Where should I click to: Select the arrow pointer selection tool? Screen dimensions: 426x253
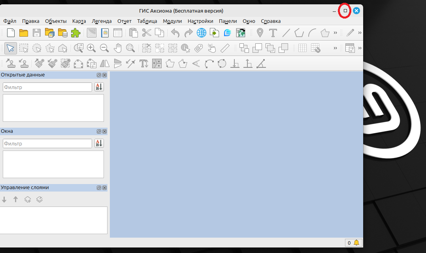point(11,48)
